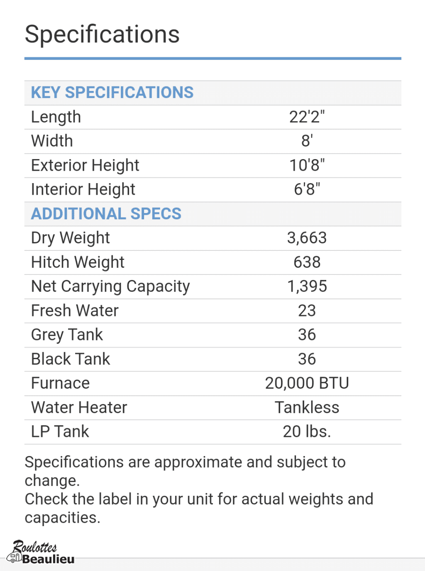This screenshot has height=571, width=425.
Task: Click the Exterior Height label
Action: pyautogui.click(x=85, y=165)
